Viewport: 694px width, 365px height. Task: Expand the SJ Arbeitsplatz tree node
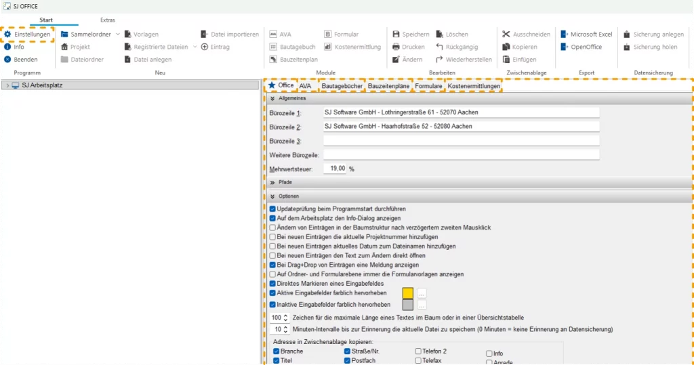(x=6, y=85)
